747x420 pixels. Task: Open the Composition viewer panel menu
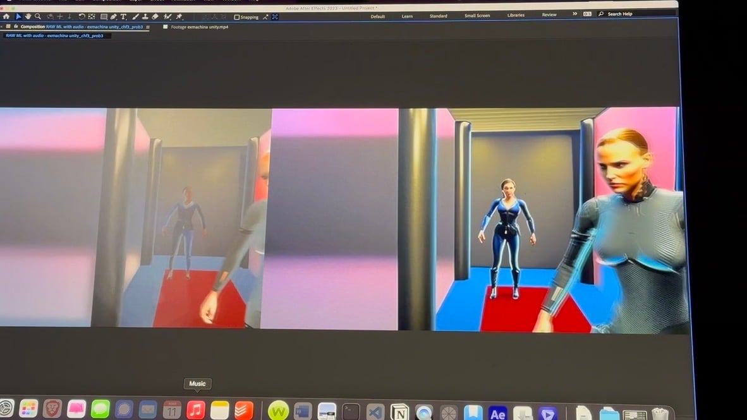tap(147, 26)
